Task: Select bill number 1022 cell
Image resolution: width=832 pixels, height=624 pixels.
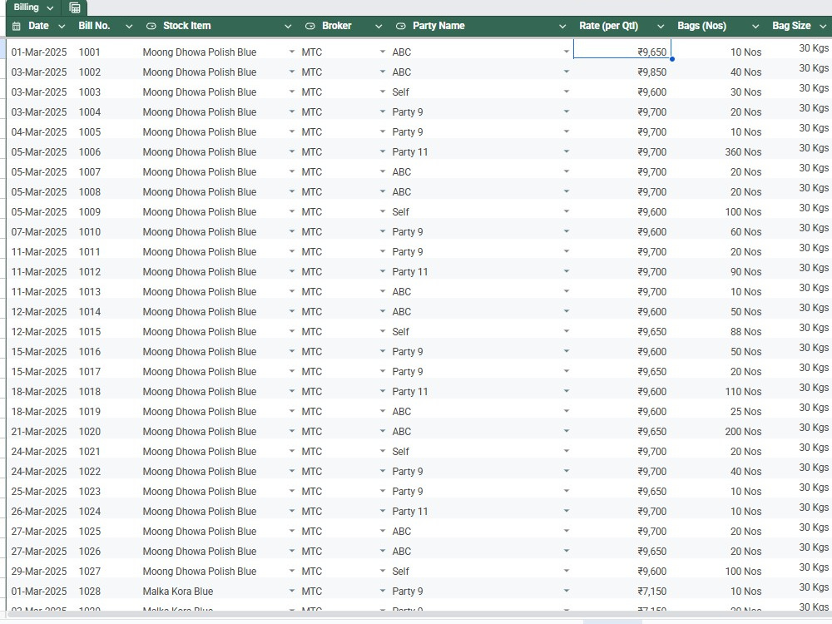Action: coord(90,471)
